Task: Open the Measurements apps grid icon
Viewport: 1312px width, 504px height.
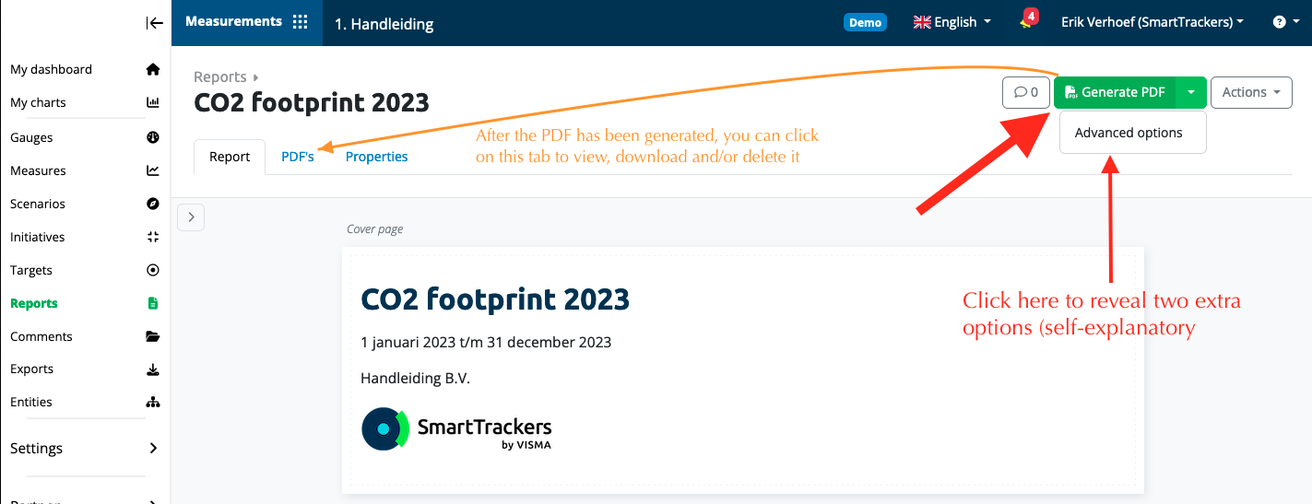Action: [x=300, y=22]
